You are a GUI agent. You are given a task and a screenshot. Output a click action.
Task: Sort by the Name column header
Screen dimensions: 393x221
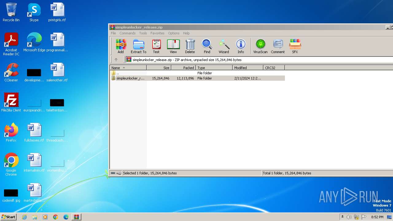tap(128, 68)
